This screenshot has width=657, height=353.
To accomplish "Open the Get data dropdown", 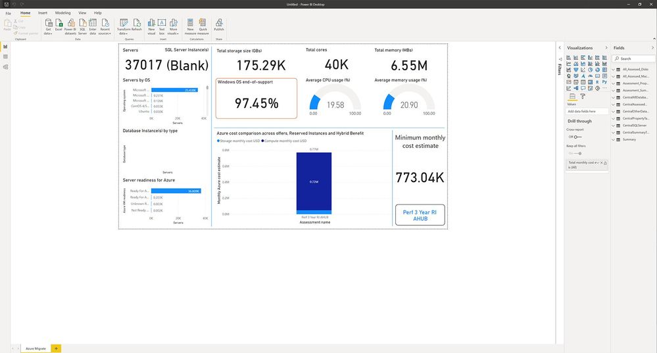I will tap(48, 26).
